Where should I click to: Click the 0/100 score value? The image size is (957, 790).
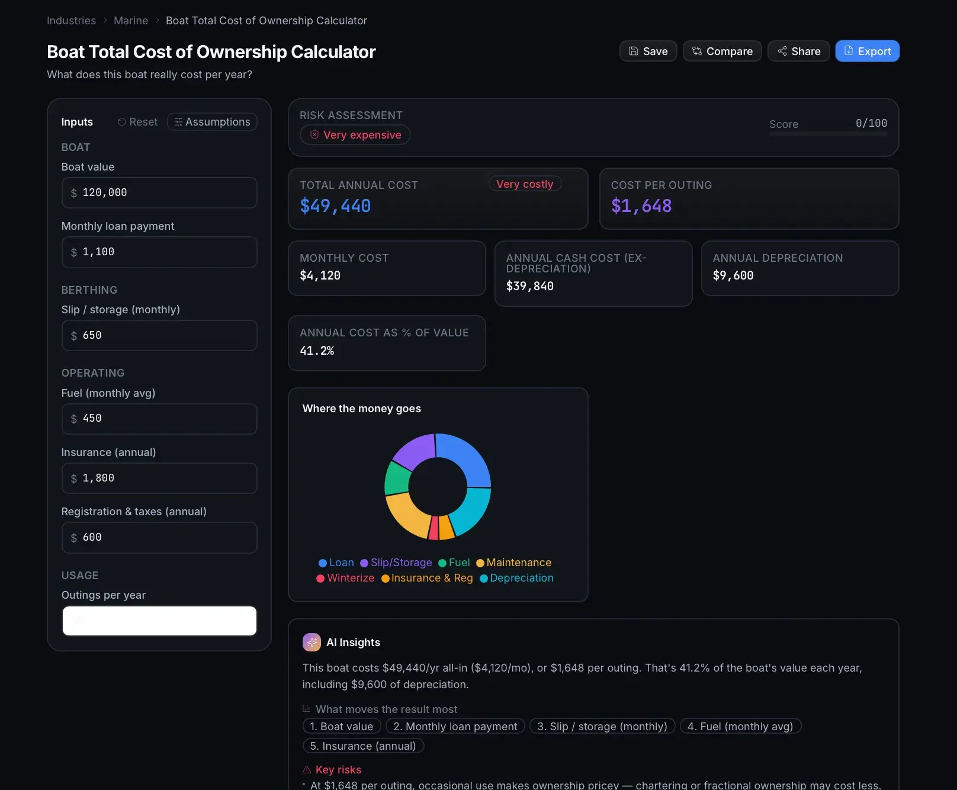tap(871, 123)
